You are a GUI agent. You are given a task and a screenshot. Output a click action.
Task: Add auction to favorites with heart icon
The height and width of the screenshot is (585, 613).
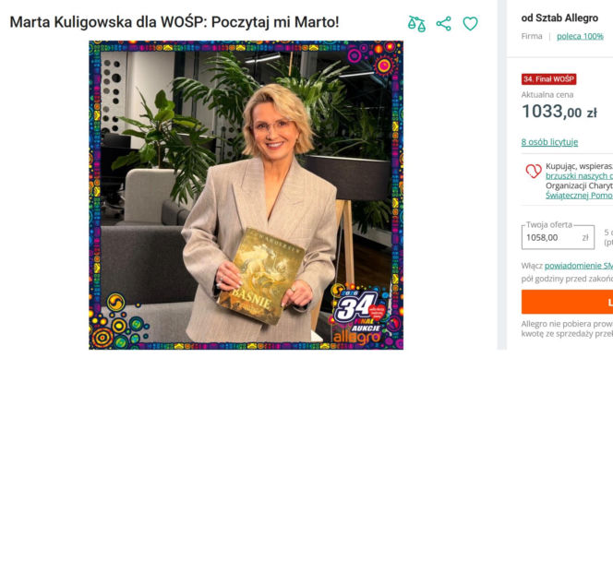(x=470, y=24)
